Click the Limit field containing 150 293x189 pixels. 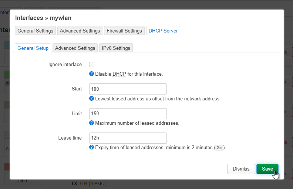(x=128, y=114)
